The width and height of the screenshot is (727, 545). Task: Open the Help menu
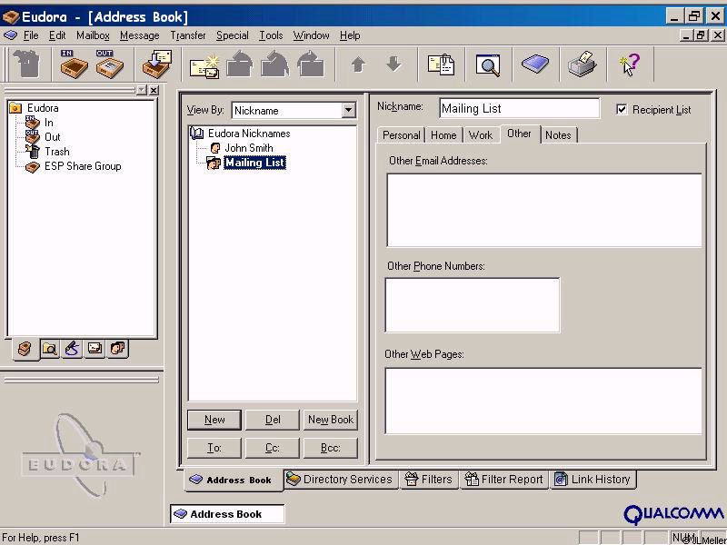[x=350, y=35]
